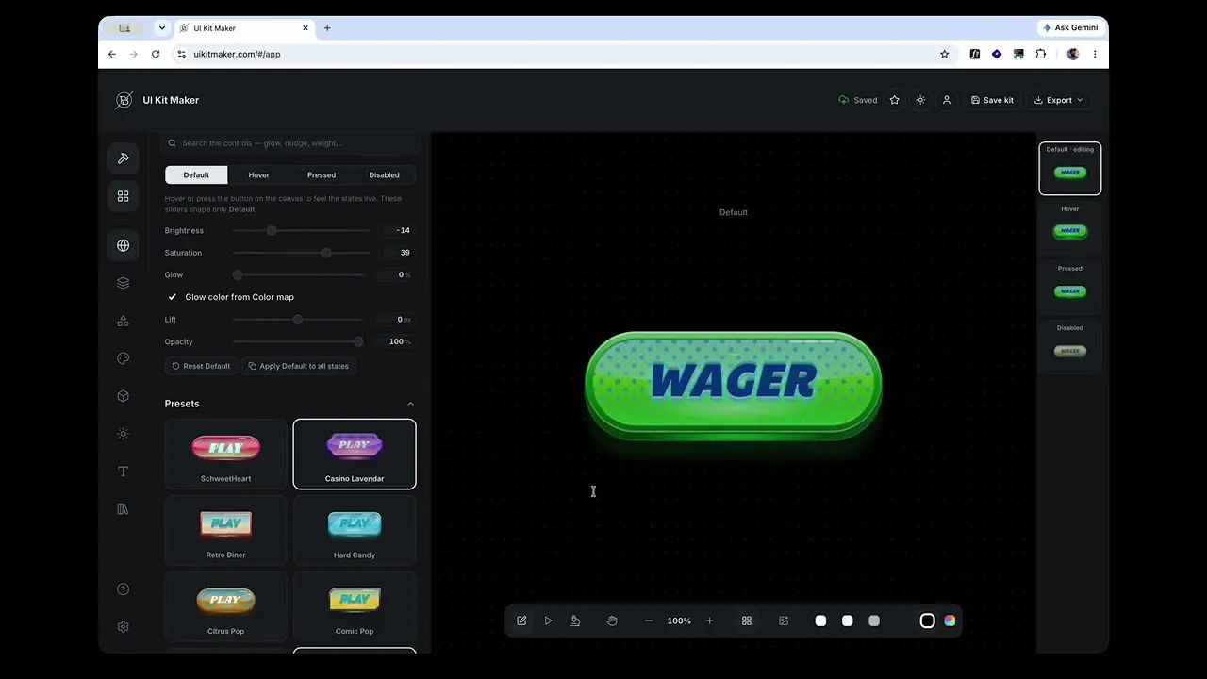Click the WAGER button on canvas
The height and width of the screenshot is (679, 1207).
734,385
